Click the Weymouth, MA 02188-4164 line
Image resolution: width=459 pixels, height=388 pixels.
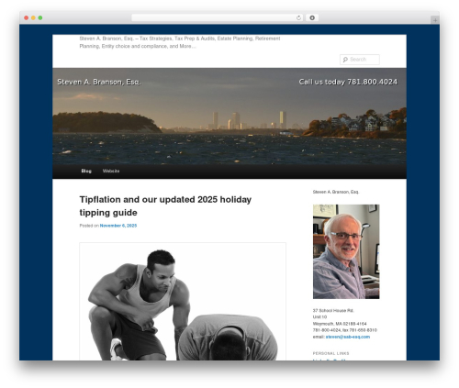[x=340, y=324]
